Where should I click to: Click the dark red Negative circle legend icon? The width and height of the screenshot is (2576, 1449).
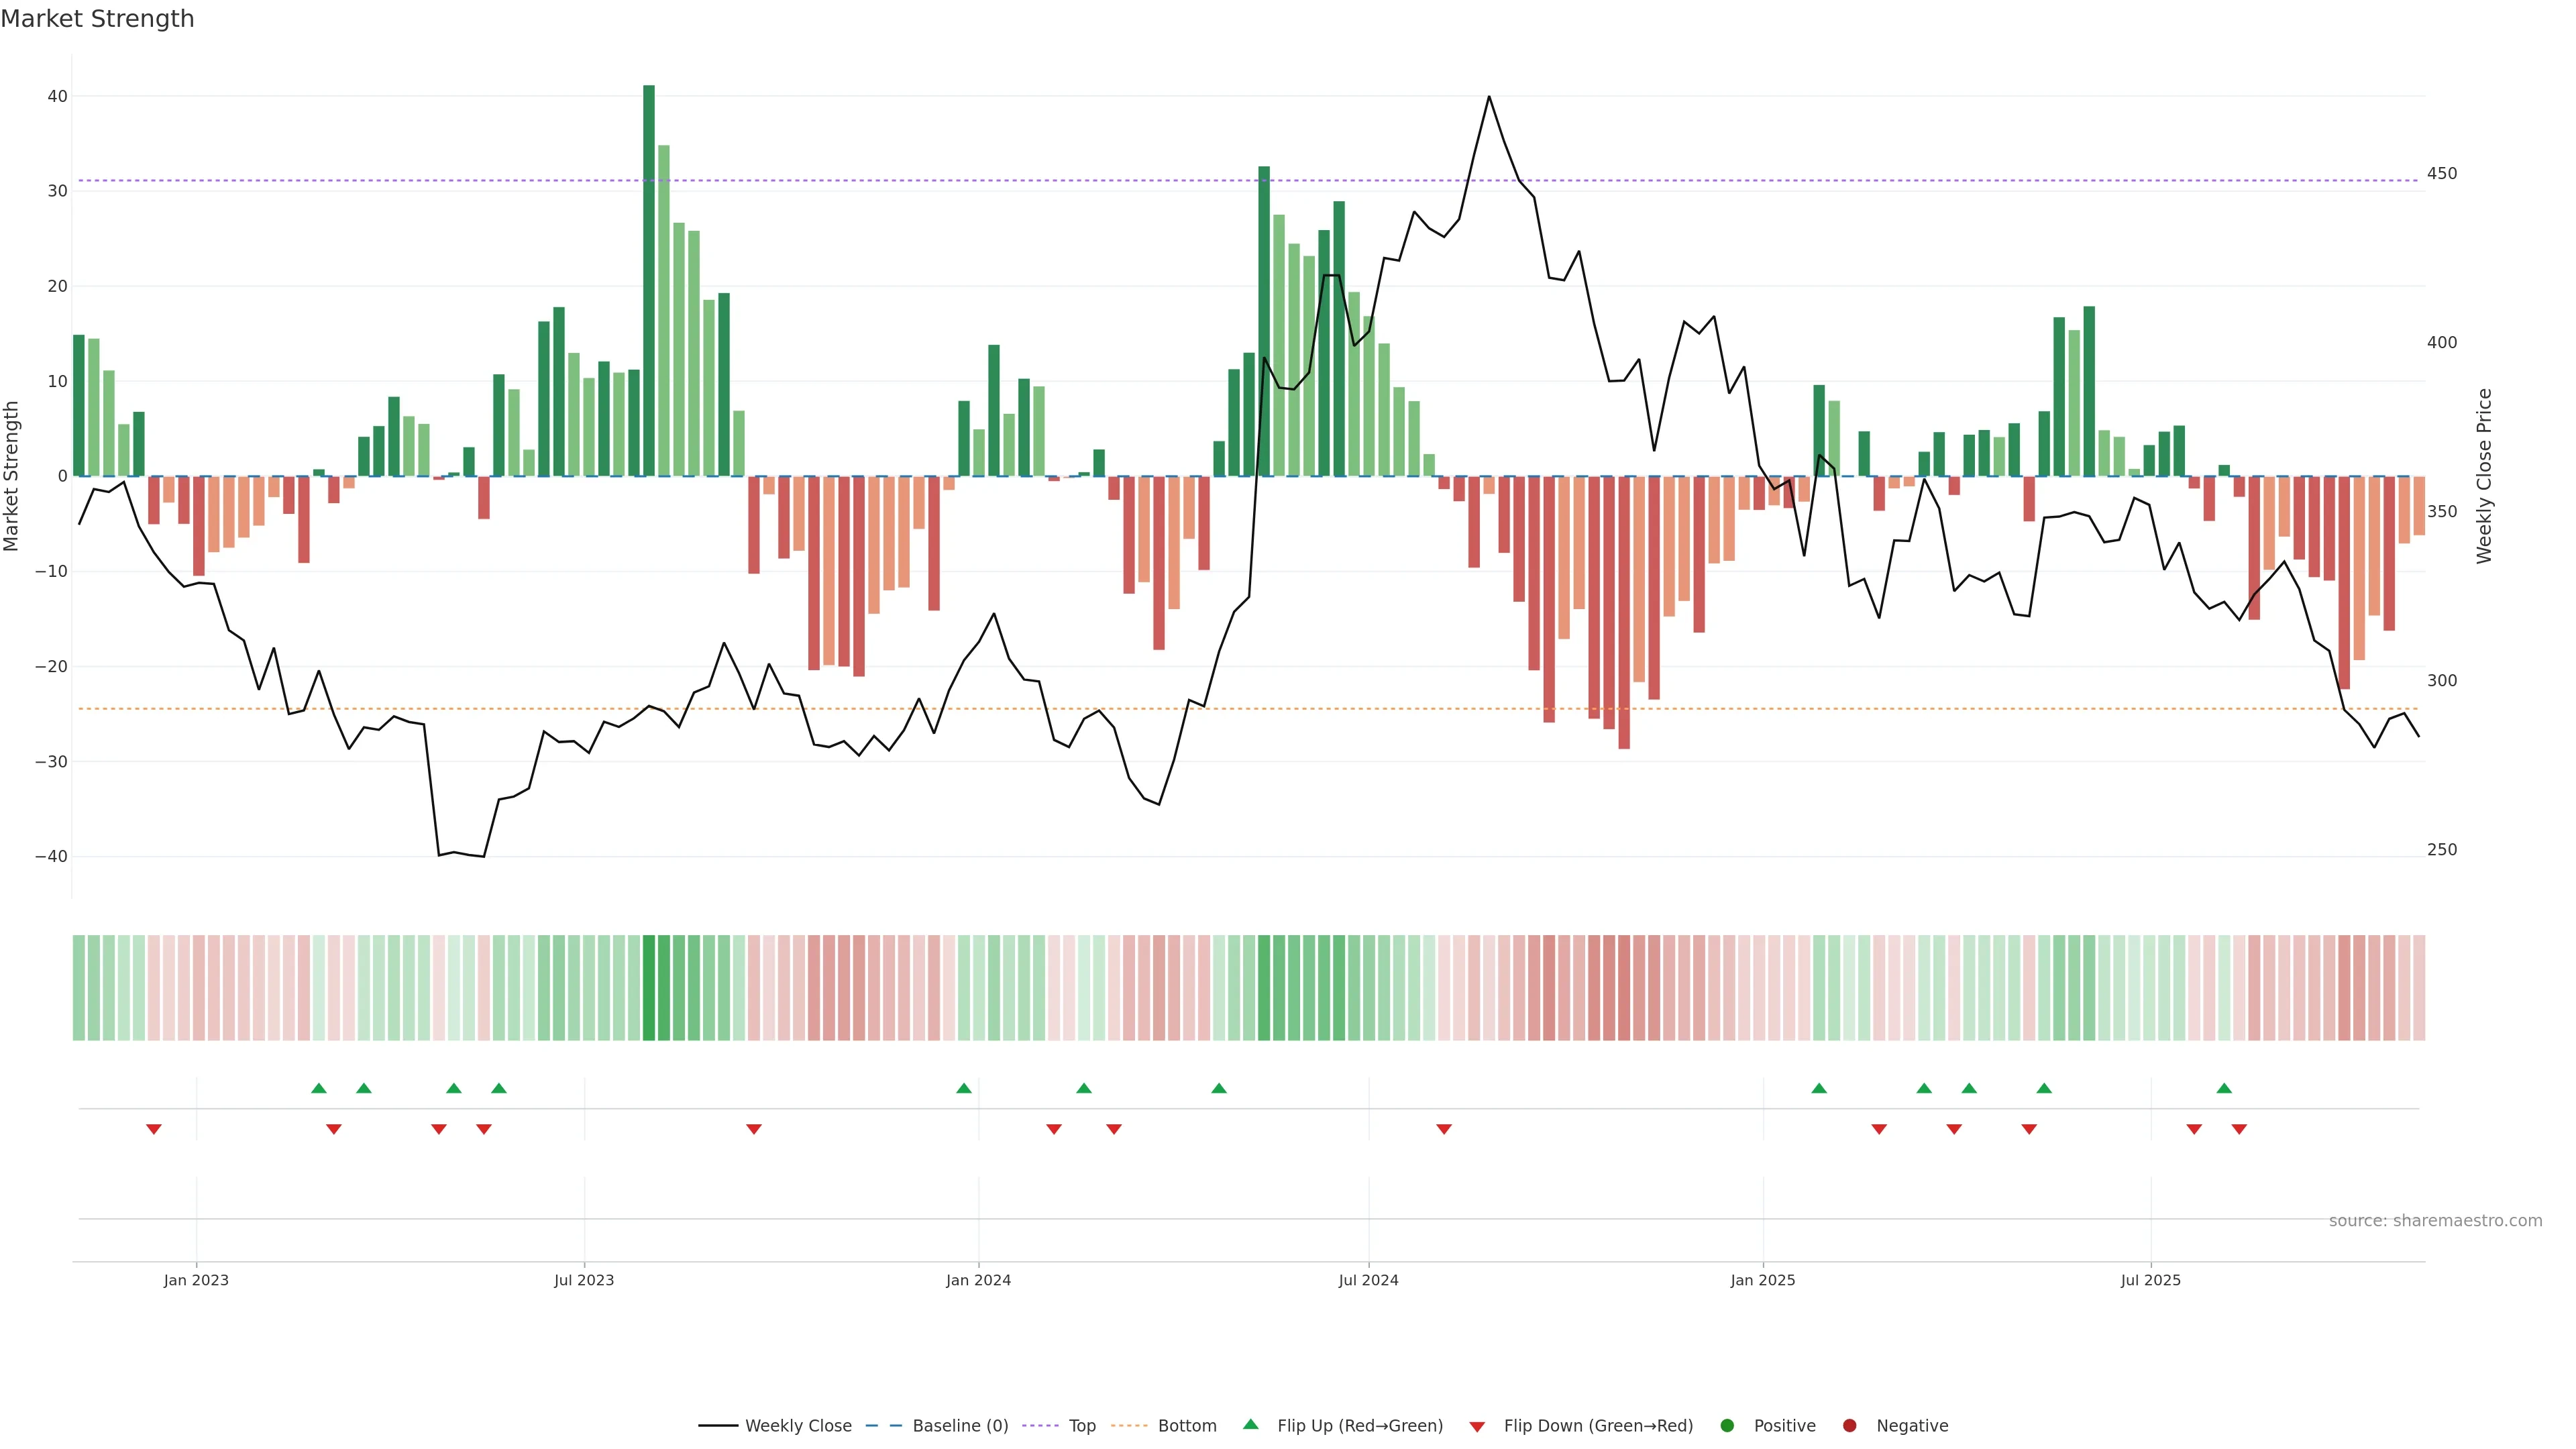1849,1425
